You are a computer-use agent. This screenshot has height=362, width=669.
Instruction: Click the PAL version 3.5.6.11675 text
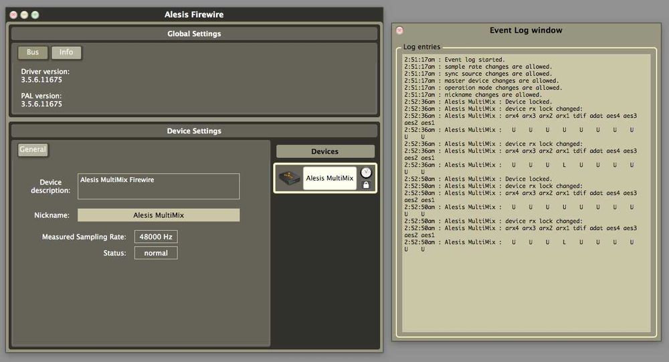(41, 100)
